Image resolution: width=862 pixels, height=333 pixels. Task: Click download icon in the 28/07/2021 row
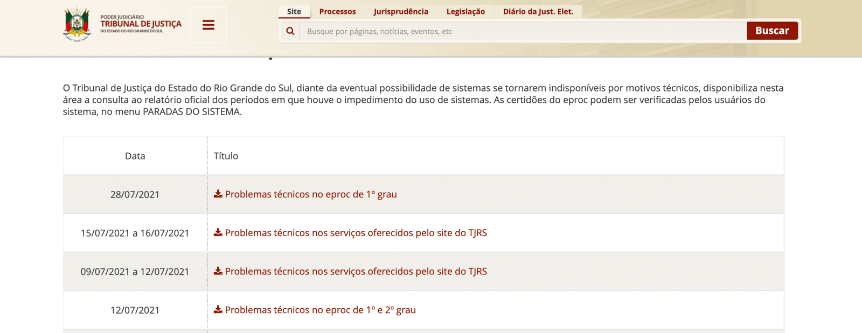coord(218,194)
